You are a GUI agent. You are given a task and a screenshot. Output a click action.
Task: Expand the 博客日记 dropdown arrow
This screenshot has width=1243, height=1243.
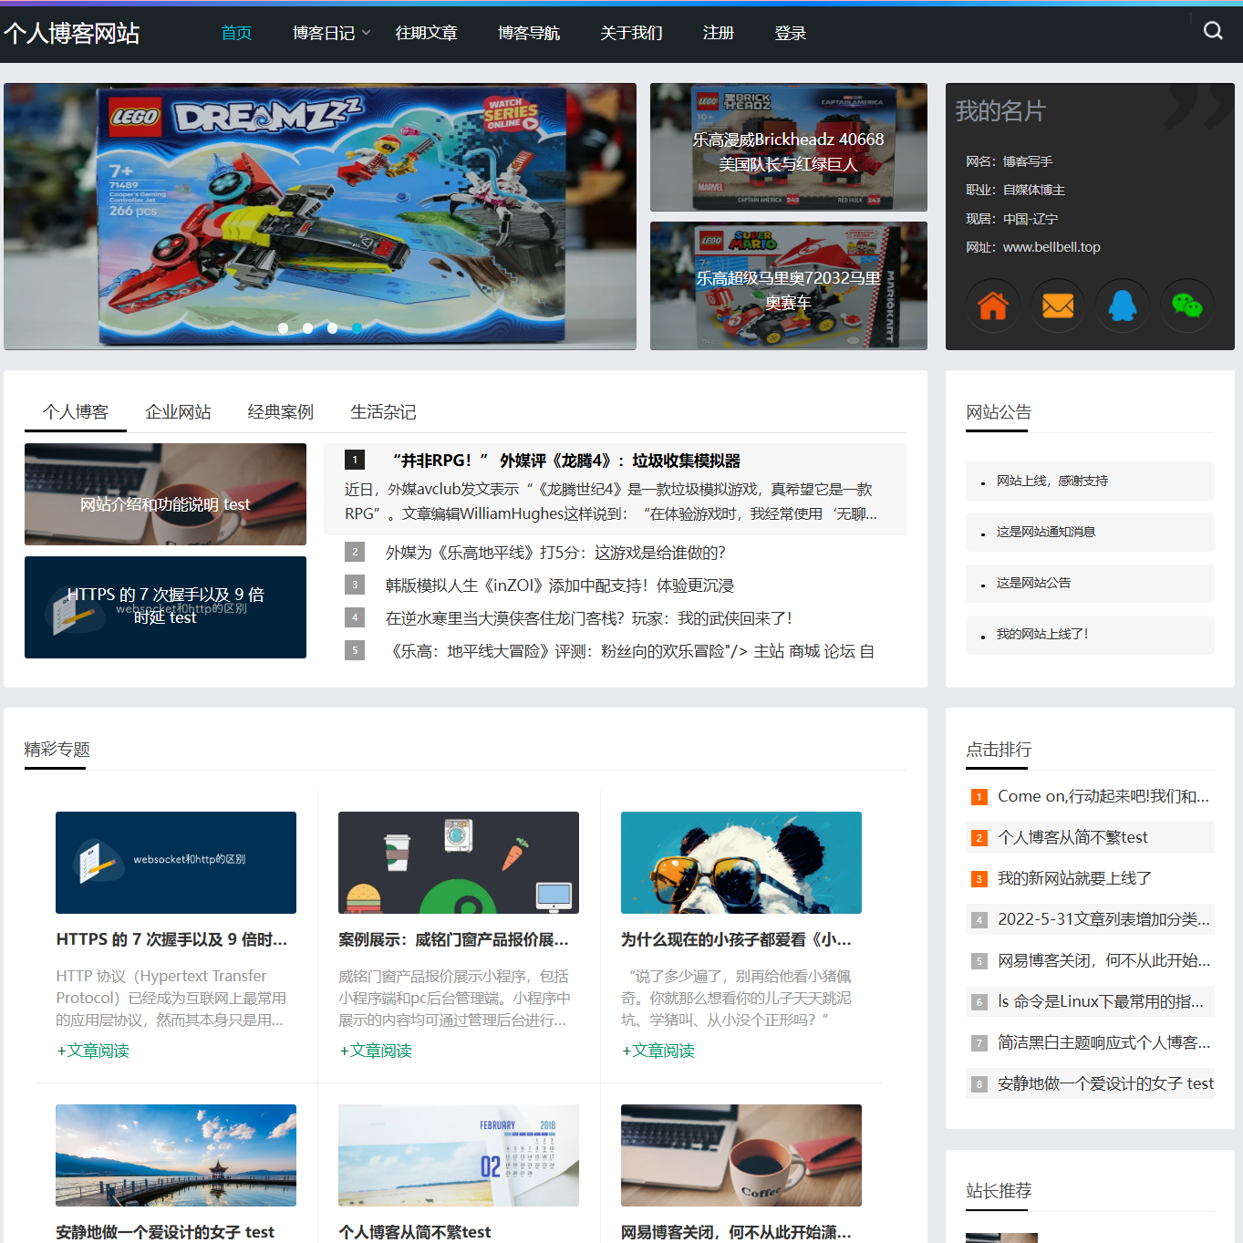[x=366, y=33]
